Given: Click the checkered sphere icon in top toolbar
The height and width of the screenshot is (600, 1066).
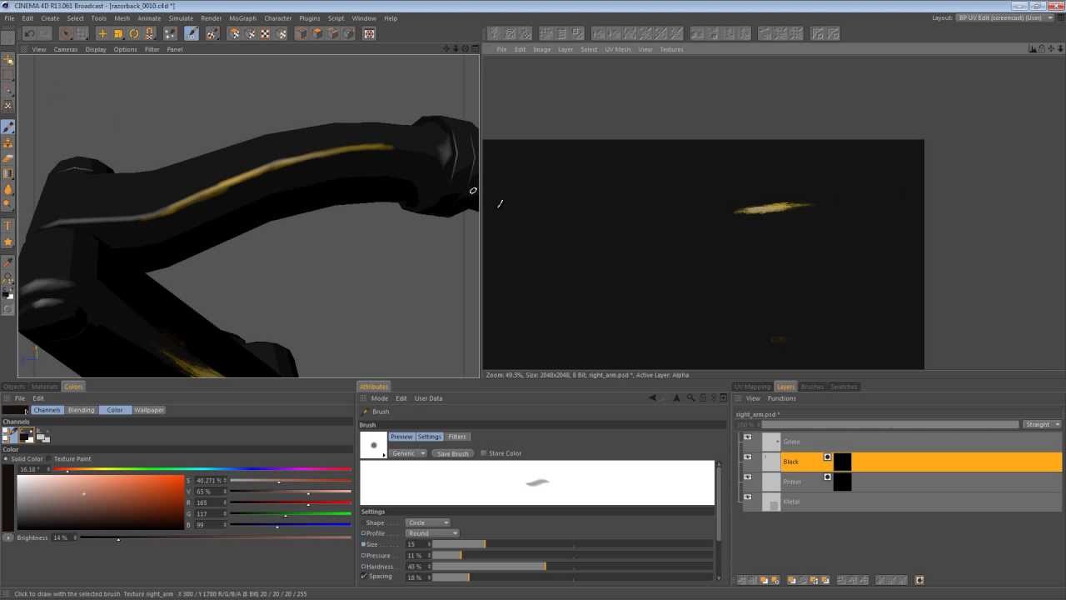Looking at the screenshot, I should (x=266, y=33).
